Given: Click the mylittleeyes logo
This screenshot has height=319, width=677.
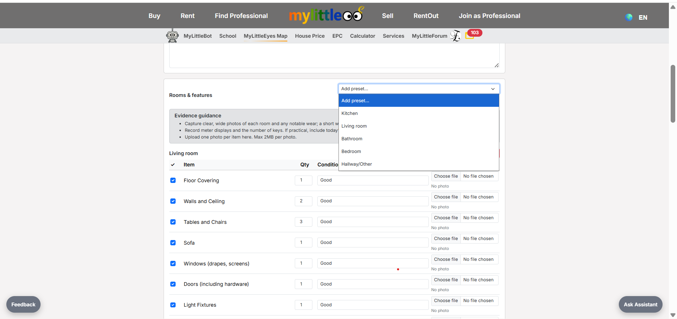Looking at the screenshot, I should pos(326,16).
